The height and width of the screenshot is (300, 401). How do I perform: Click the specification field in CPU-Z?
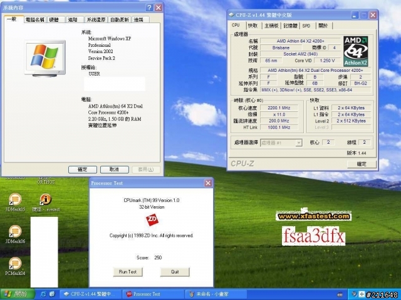pyautogui.click(x=316, y=70)
